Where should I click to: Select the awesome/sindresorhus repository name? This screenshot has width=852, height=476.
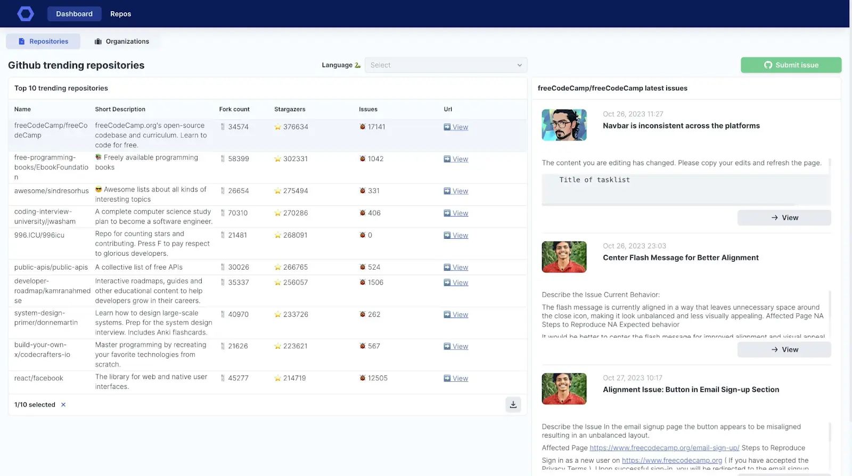pyautogui.click(x=52, y=191)
